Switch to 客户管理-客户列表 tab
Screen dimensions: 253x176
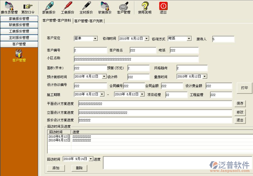coord(89,21)
